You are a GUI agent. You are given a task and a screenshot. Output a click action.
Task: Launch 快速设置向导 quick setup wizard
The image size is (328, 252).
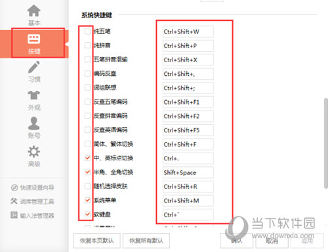(33, 187)
